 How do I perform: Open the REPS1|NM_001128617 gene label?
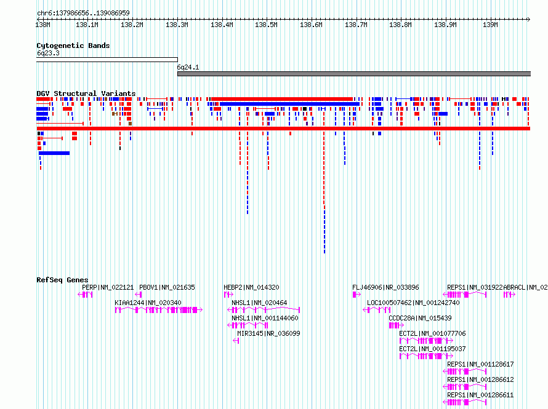tap(480, 364)
